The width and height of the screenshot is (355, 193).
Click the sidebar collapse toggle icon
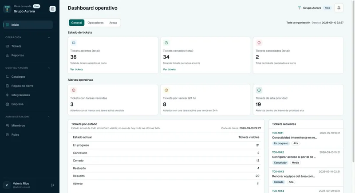pyautogui.click(x=52, y=9)
